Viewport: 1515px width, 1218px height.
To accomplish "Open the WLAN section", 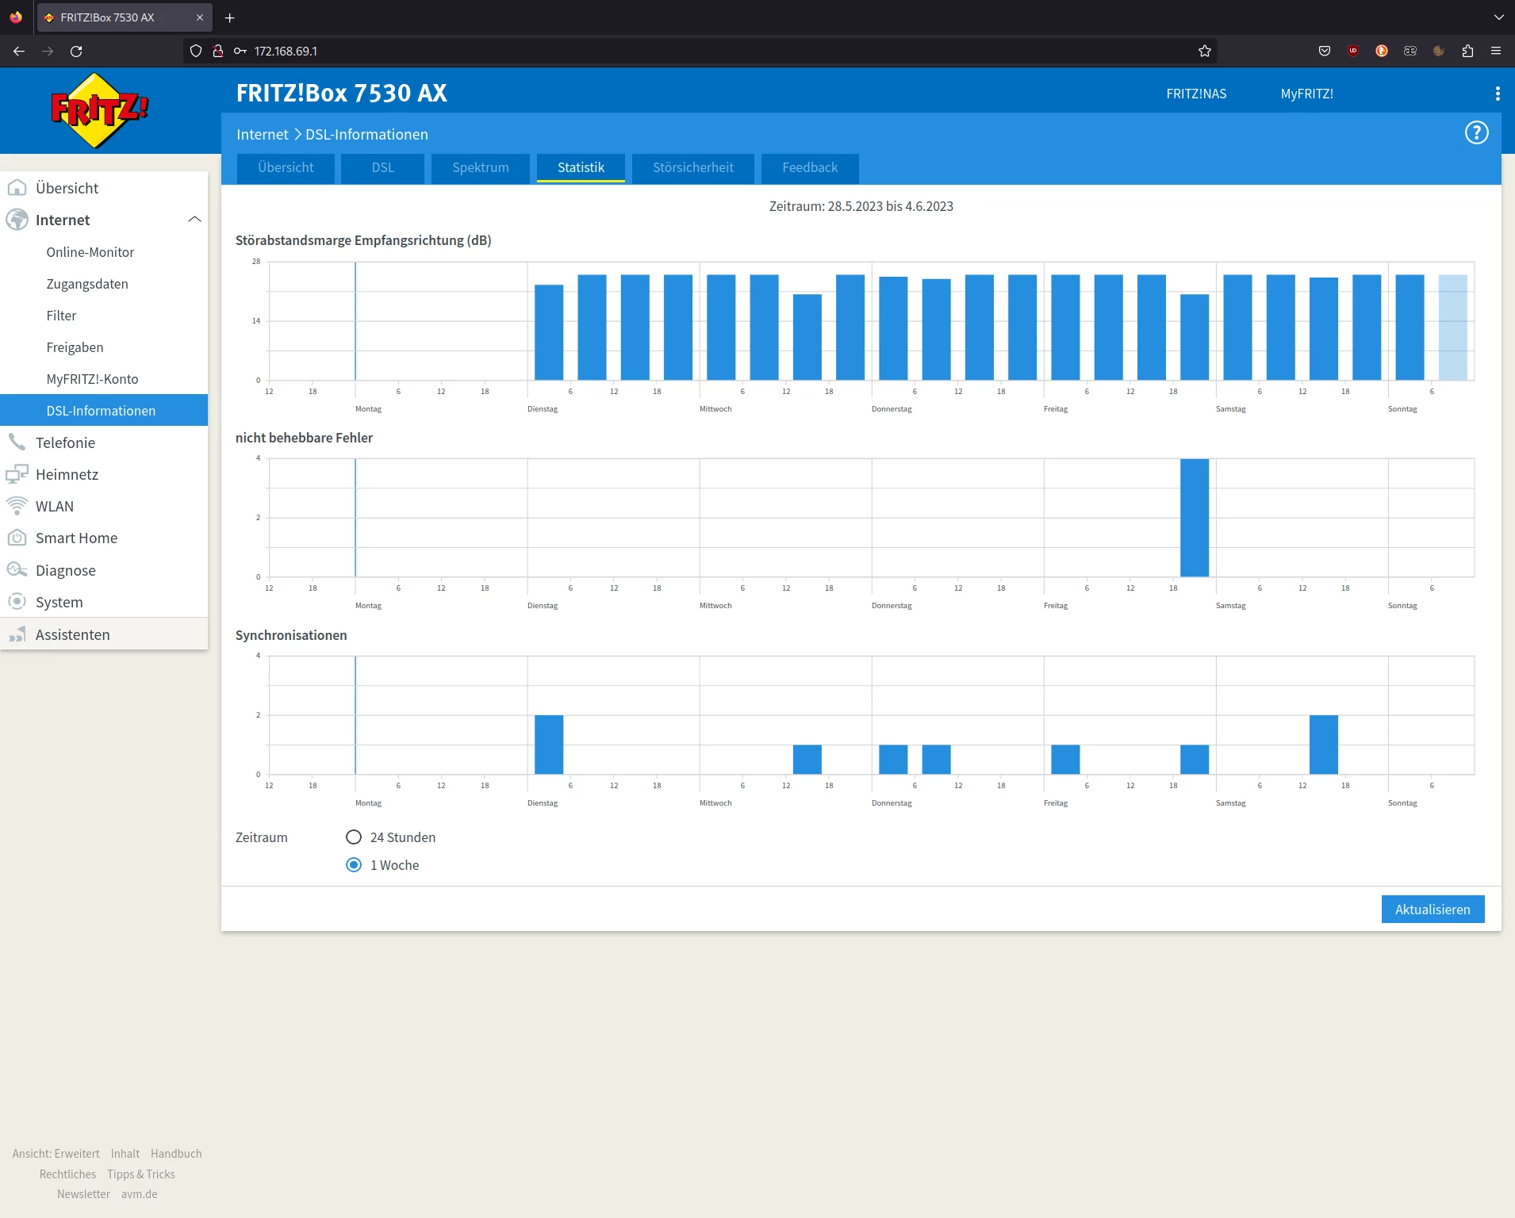I will tap(54, 506).
